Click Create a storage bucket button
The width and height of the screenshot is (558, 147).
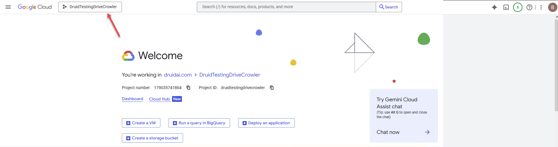(152, 138)
